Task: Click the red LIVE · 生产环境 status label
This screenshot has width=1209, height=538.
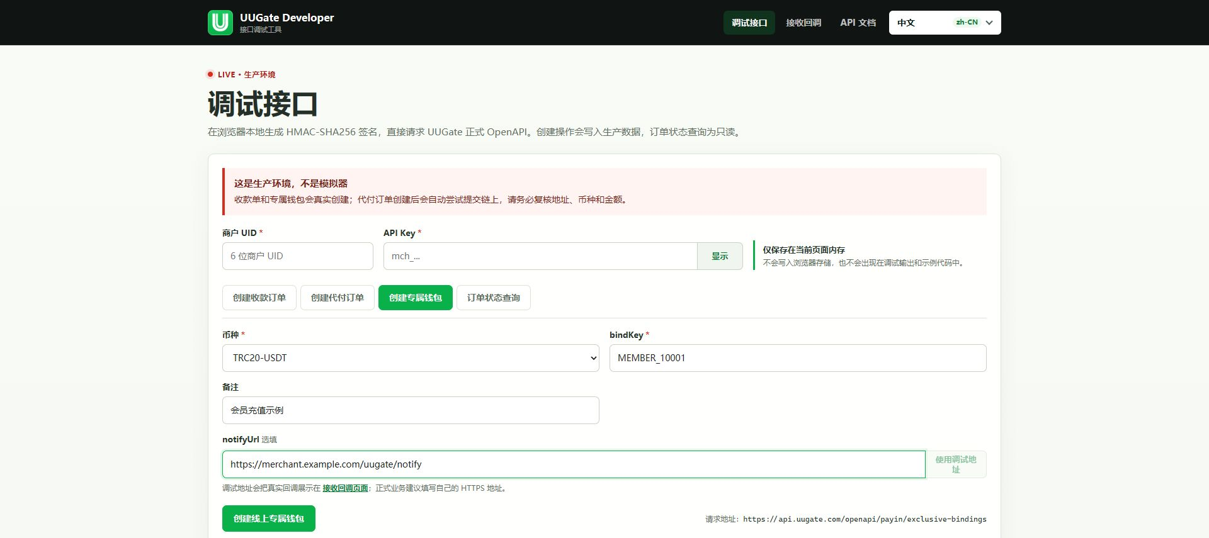Action: click(x=241, y=74)
